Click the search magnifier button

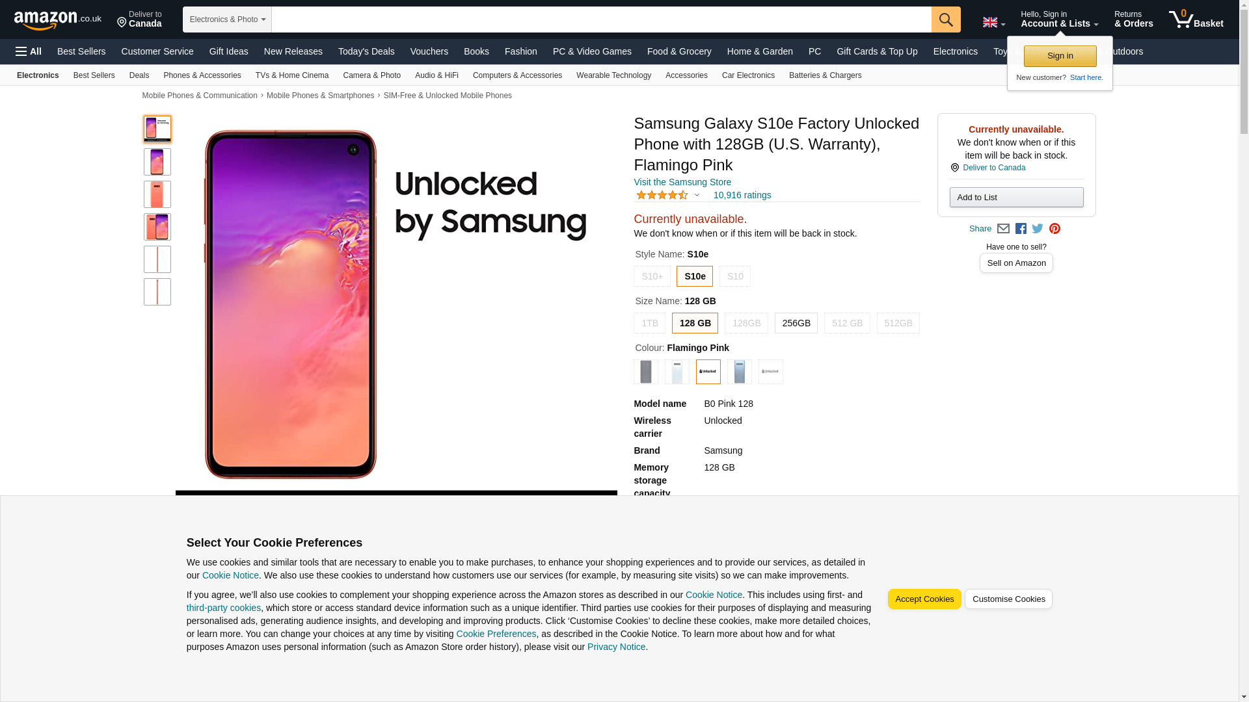tap(945, 19)
